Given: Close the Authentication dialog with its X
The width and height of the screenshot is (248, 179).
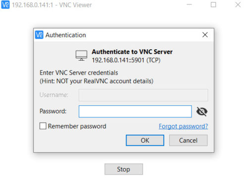Looking at the screenshot, I should pyautogui.click(x=205, y=35).
